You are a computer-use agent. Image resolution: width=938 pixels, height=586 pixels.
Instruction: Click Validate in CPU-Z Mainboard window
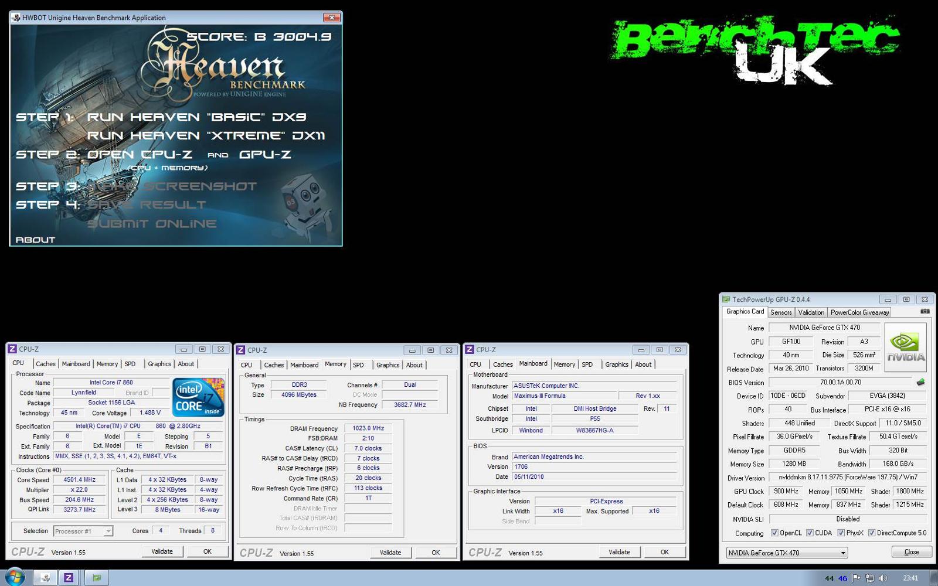click(x=619, y=552)
